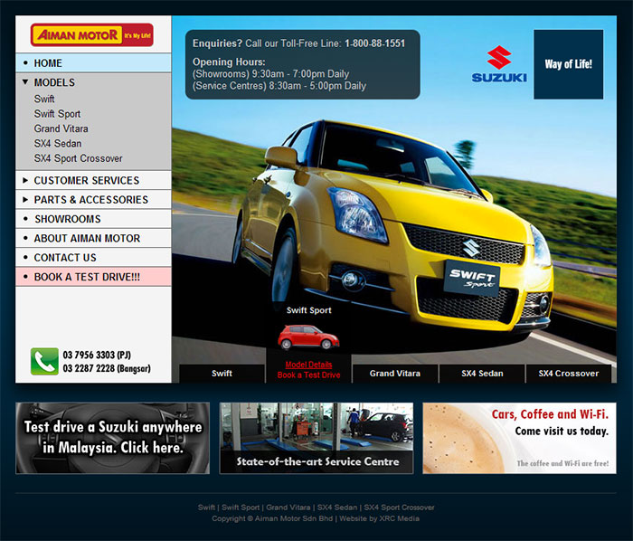Open the SHOWROOMS page
The image size is (633, 541).
pos(93,219)
